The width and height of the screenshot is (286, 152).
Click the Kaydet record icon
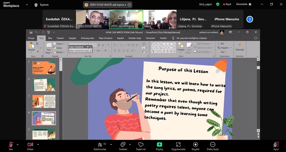click(195, 145)
